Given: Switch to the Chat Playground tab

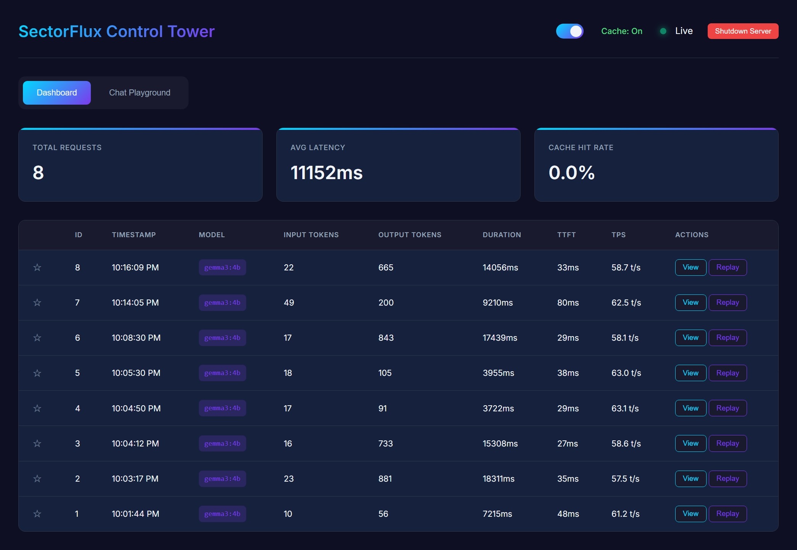Looking at the screenshot, I should coord(140,92).
